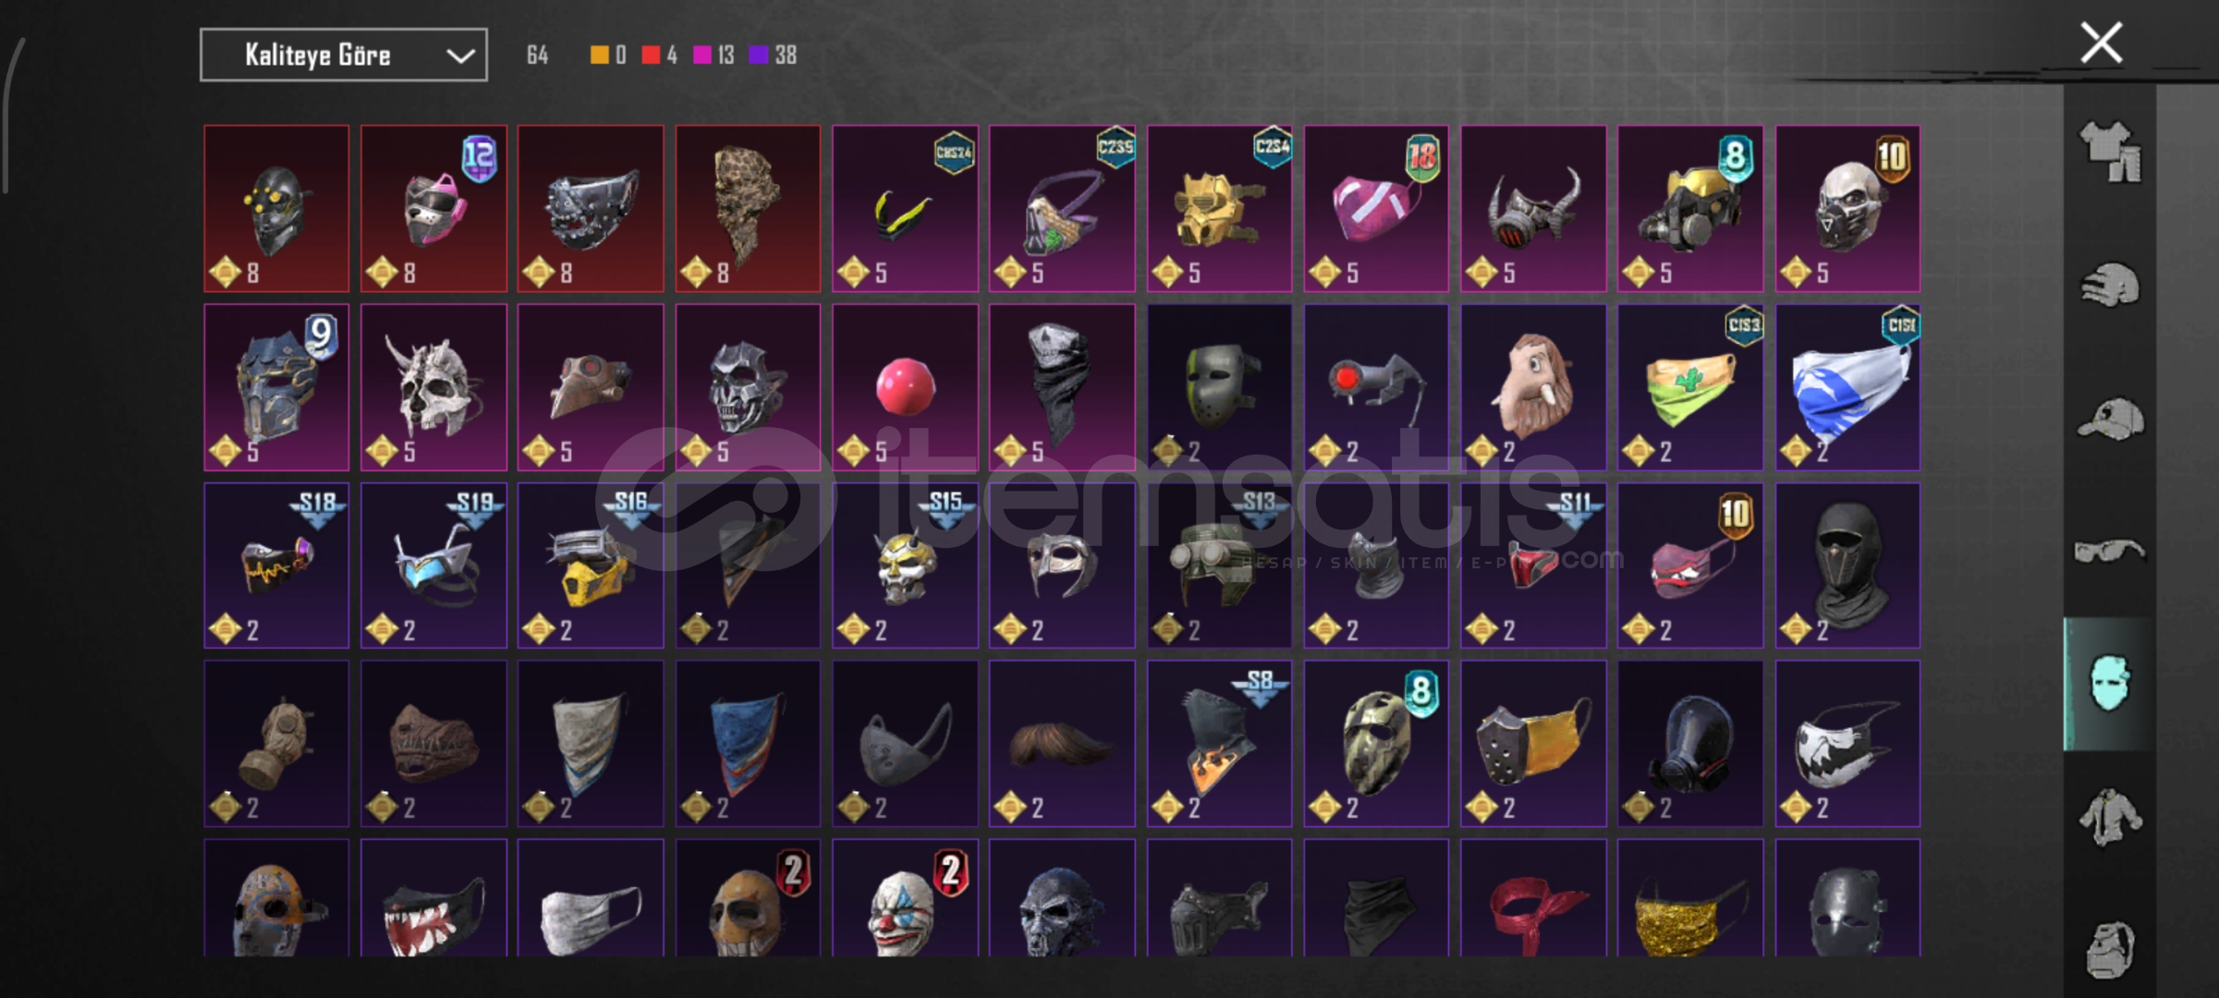The height and width of the screenshot is (998, 2219).
Task: Choose the green cactus bandana C1S3
Action: [x=1690, y=387]
